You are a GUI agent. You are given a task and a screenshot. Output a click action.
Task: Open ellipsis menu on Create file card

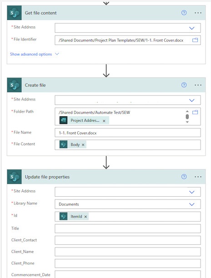tap(198, 85)
